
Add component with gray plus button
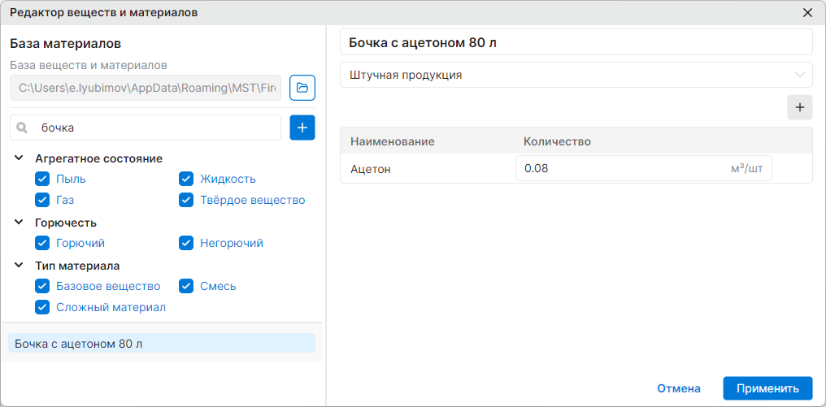tap(800, 107)
